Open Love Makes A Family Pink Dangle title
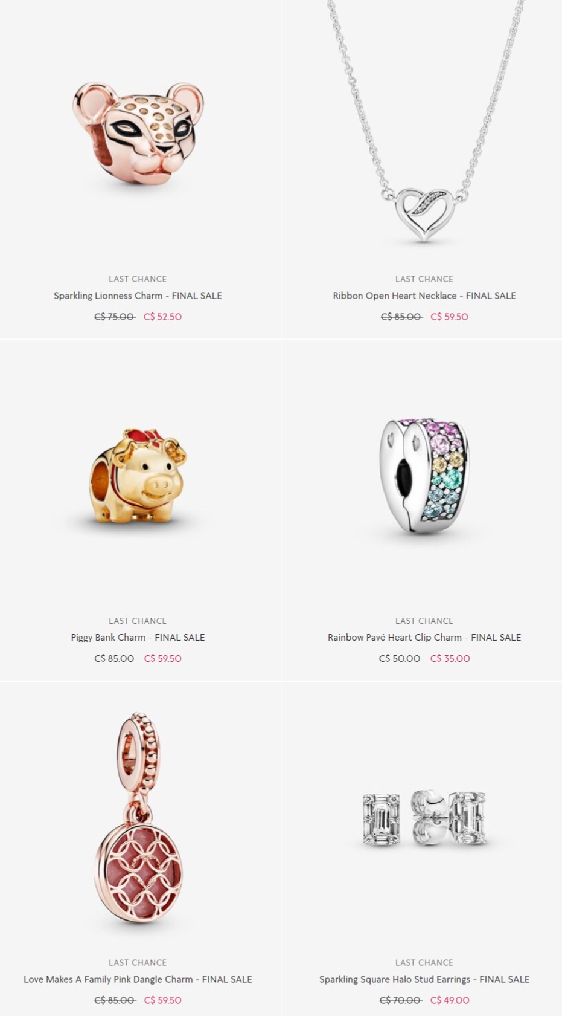This screenshot has height=1016, width=562. tap(138, 979)
